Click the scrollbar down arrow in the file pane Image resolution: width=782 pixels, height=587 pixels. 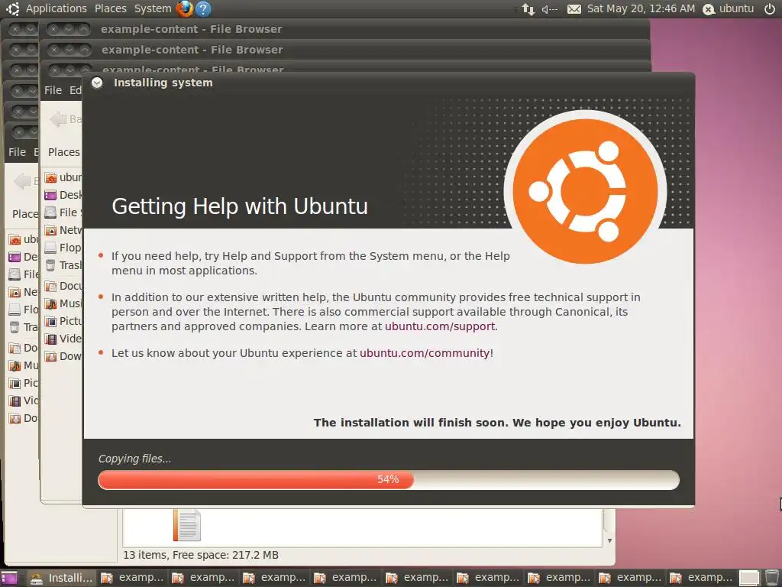(609, 540)
